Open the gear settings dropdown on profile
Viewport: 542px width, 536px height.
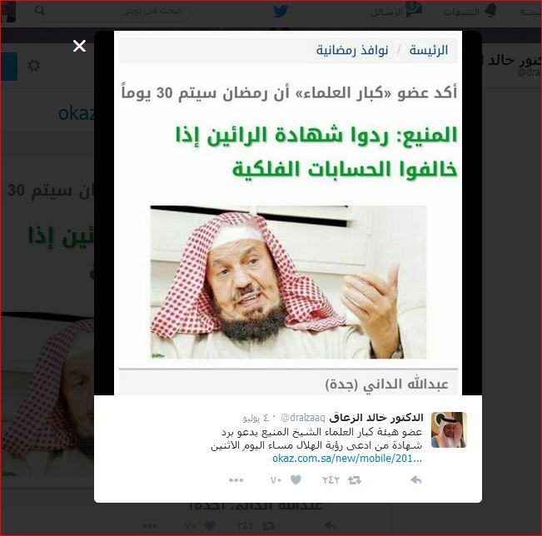33,66
